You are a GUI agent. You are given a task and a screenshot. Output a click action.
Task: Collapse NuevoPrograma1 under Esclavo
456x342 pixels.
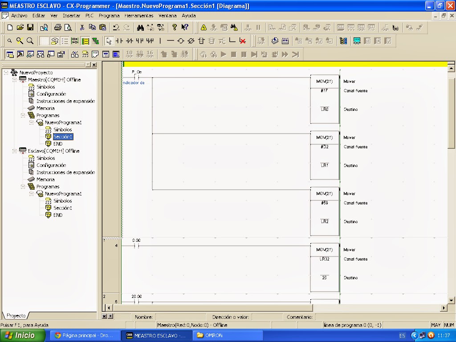click(x=31, y=194)
